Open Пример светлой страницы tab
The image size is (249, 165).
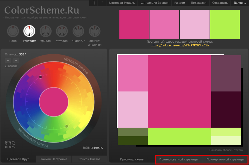point(179,159)
